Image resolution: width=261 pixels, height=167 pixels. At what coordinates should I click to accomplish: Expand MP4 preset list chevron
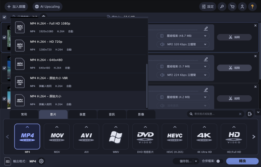[x=27, y=127]
